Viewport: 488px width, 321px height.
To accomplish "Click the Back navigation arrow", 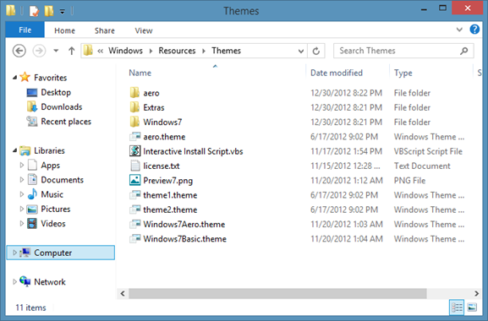I will coord(19,51).
